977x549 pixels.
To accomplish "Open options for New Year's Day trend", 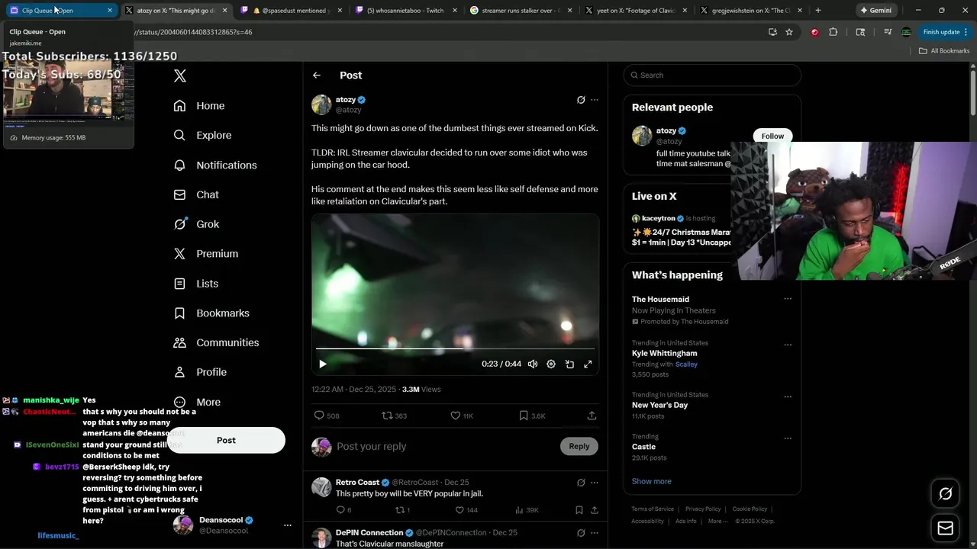I will pos(788,396).
